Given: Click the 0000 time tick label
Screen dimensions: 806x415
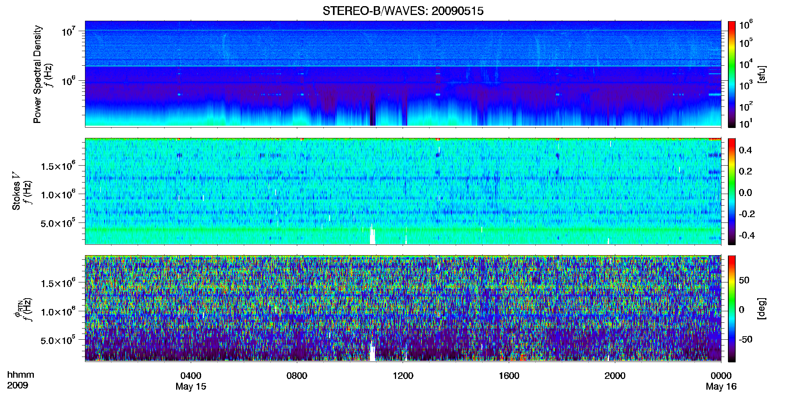Looking at the screenshot, I should coord(721,376).
